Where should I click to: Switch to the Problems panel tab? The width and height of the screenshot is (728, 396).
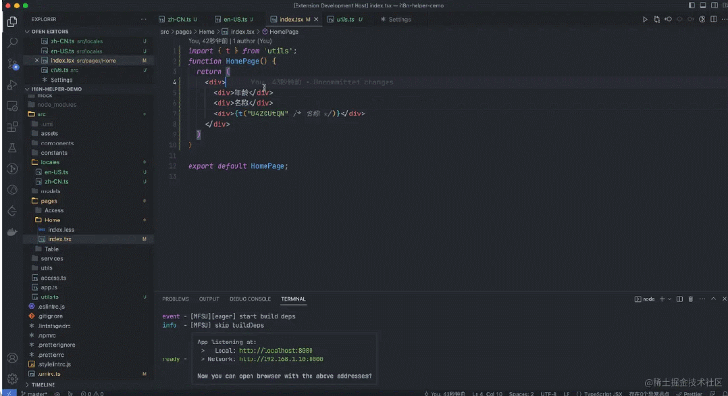tap(176, 299)
